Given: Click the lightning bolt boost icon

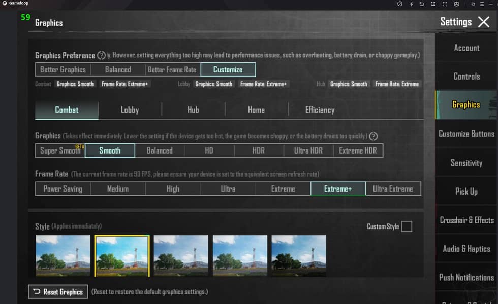Looking at the screenshot, I should coord(411,4).
